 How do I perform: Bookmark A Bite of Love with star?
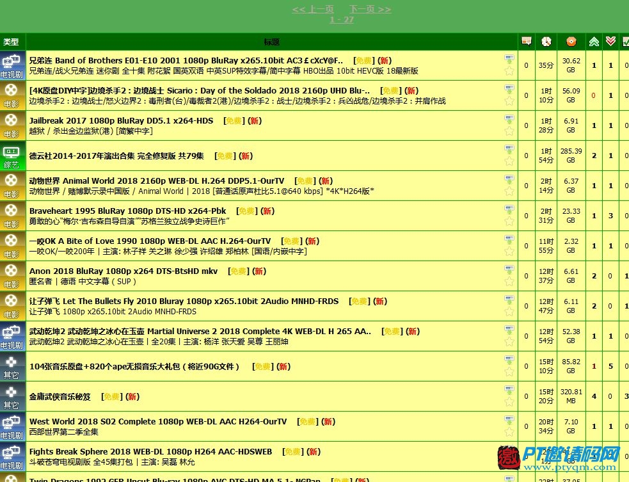tap(509, 252)
